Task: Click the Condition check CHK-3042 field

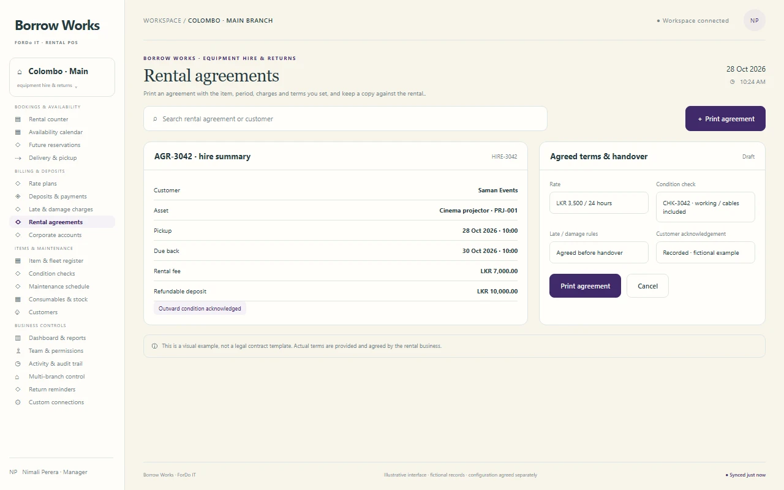Action: 706,207
